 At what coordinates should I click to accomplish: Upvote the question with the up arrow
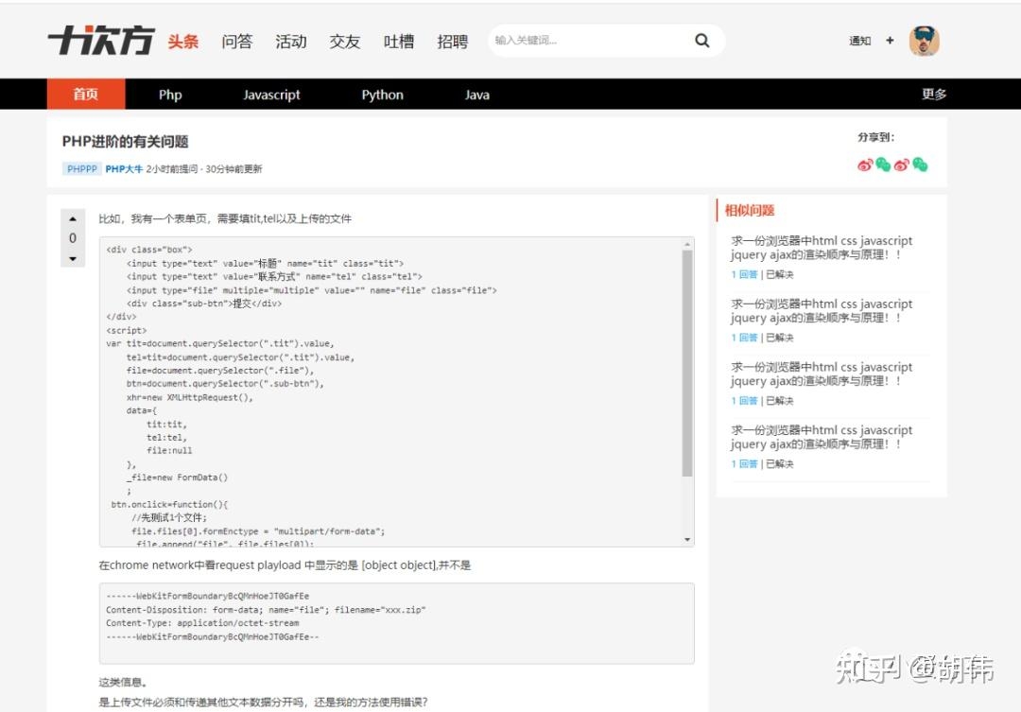(x=73, y=218)
